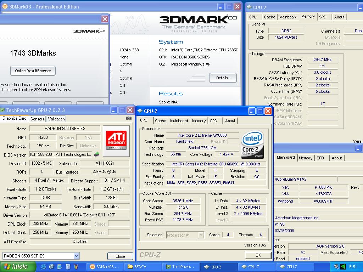Click the Rated FSB value 1178.7 MHz
Screen dimensions: 363x272
183,220
